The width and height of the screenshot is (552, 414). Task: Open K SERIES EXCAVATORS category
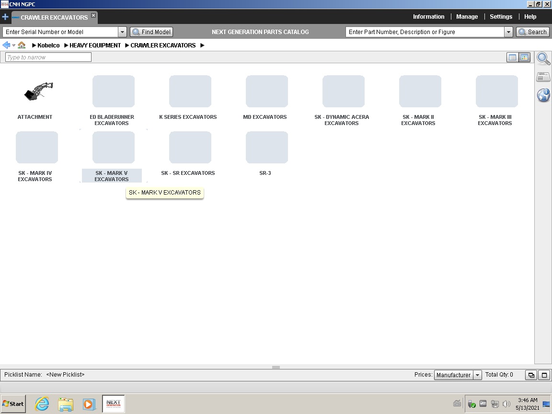190,91
